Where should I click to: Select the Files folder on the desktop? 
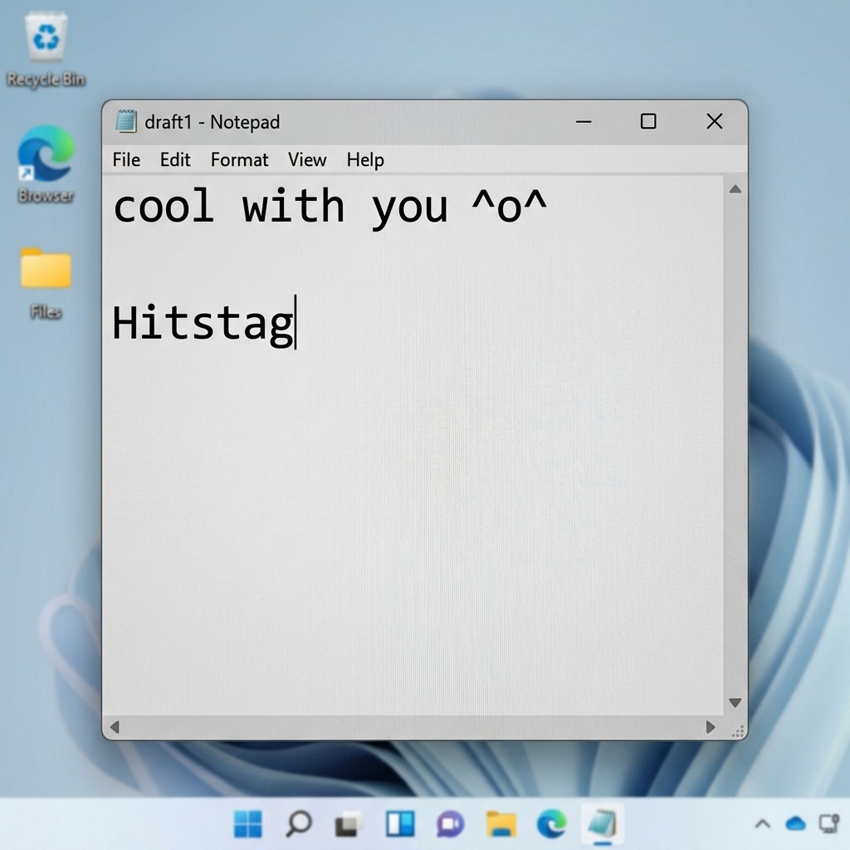click(46, 283)
